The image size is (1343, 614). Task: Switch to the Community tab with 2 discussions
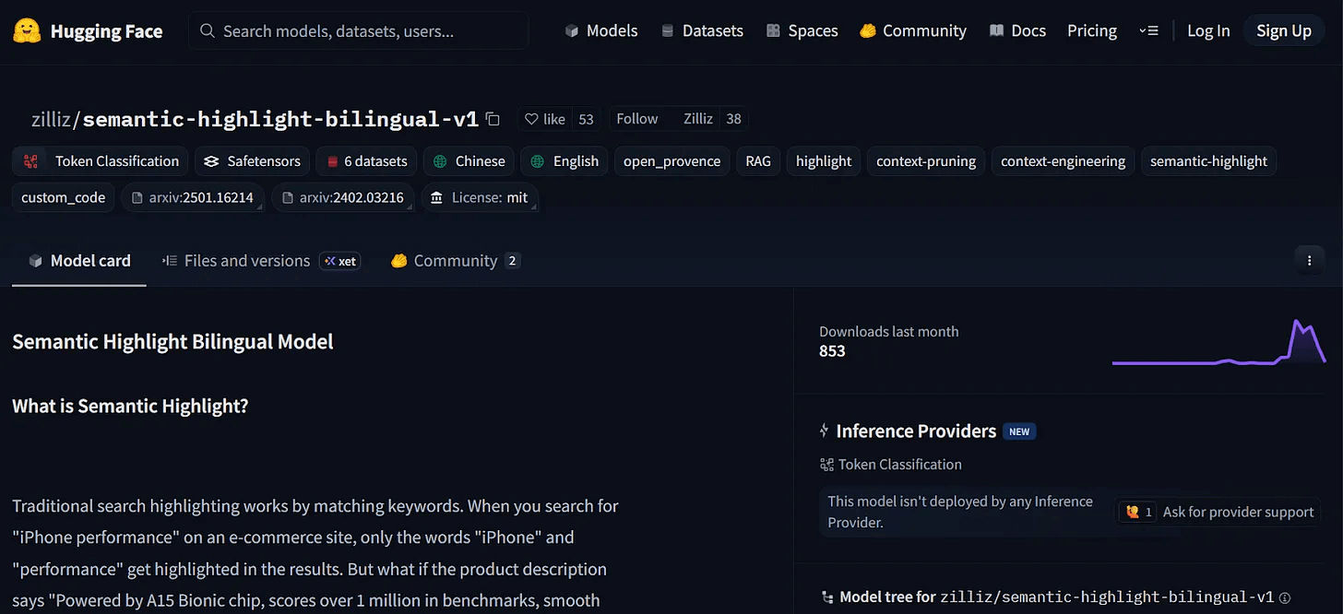click(x=456, y=261)
